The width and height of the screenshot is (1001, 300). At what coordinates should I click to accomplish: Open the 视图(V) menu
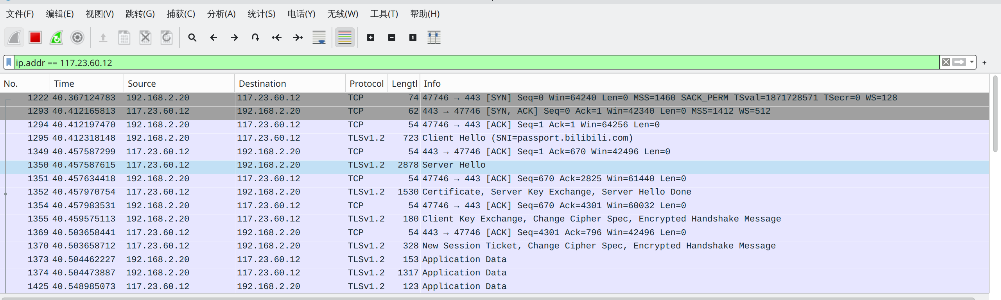click(x=100, y=14)
